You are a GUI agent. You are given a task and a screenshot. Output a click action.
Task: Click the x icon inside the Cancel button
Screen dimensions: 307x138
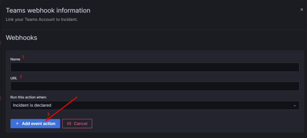point(69,123)
